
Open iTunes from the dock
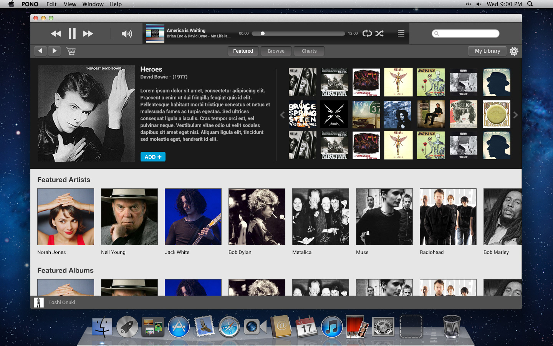point(332,327)
